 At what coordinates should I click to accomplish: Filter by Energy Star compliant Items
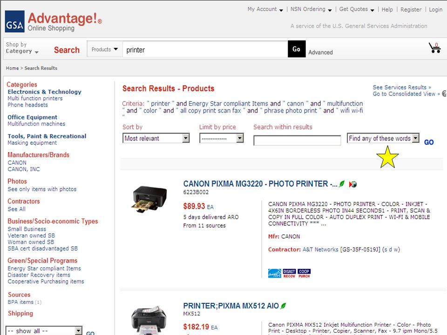coord(44,268)
